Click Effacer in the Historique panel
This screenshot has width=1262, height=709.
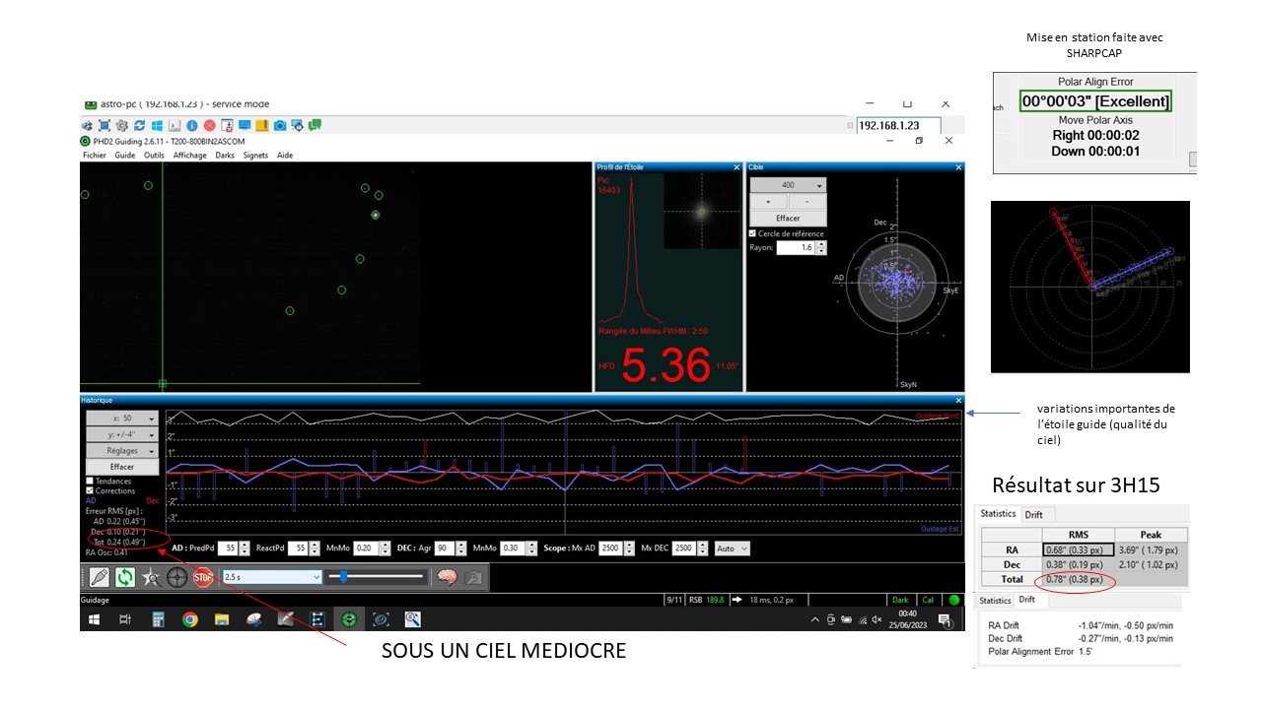(122, 466)
